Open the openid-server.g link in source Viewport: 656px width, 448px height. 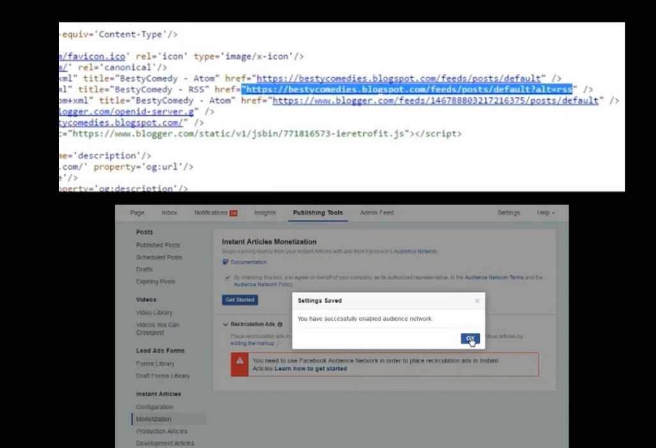[x=126, y=111]
